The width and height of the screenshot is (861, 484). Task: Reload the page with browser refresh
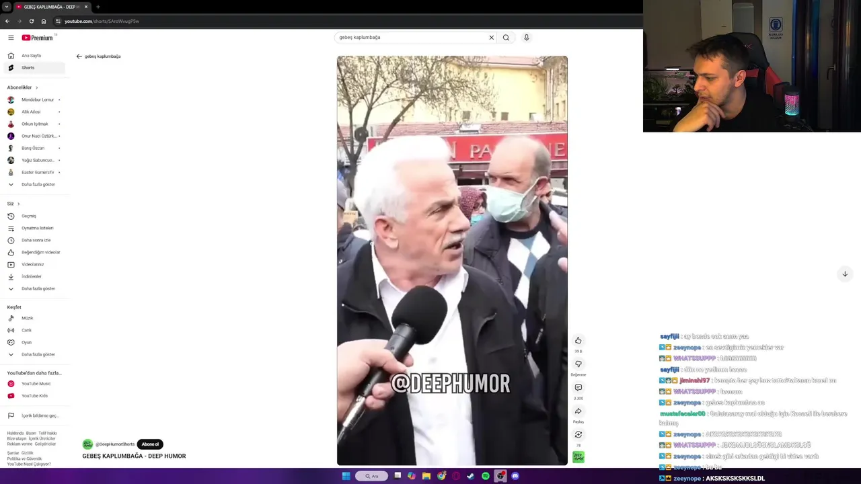(31, 21)
